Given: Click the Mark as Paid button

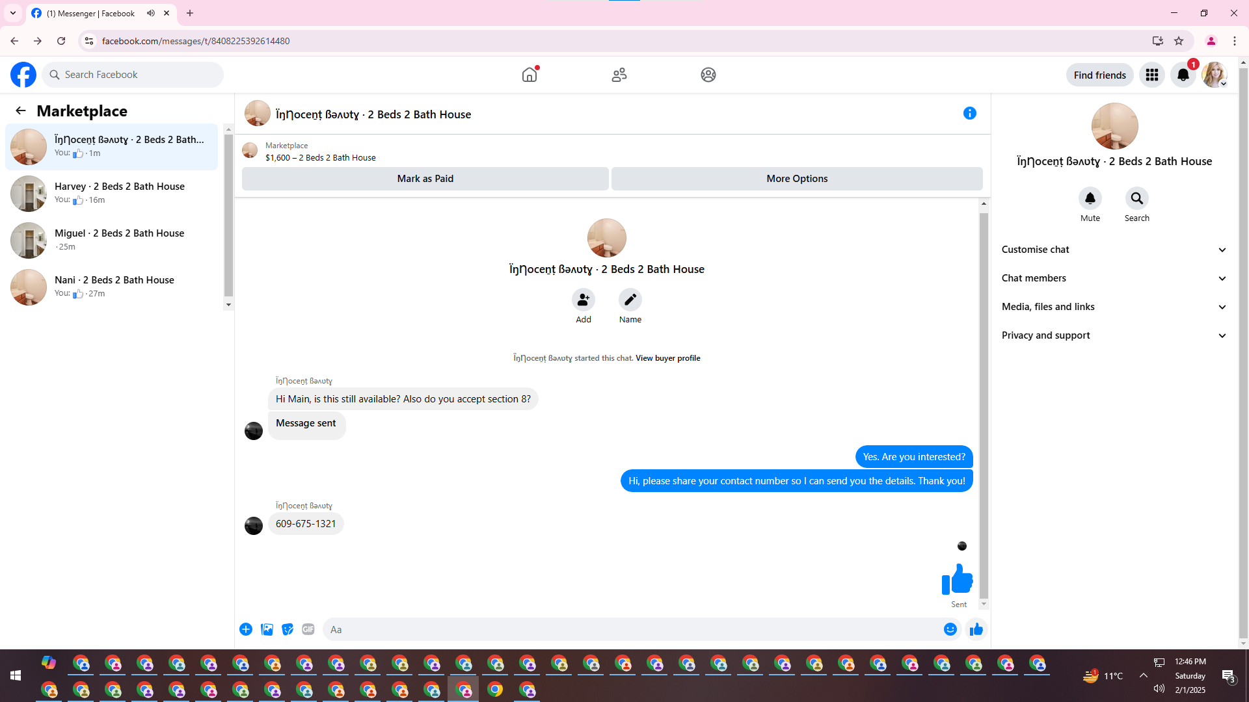Looking at the screenshot, I should [x=425, y=179].
